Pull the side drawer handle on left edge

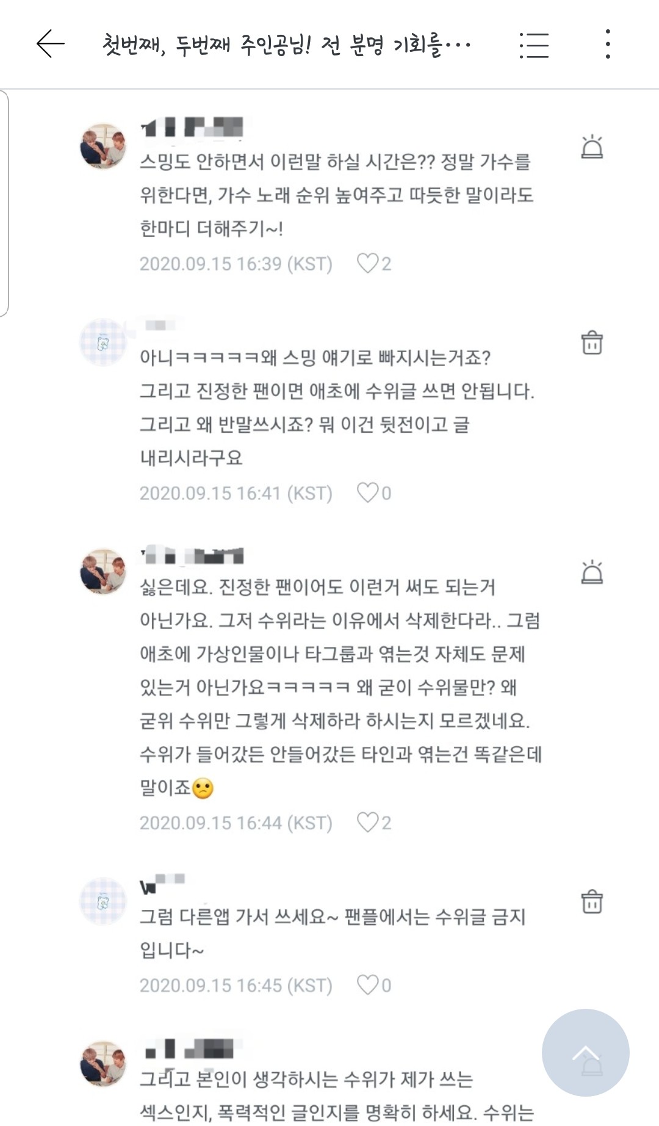point(4,203)
